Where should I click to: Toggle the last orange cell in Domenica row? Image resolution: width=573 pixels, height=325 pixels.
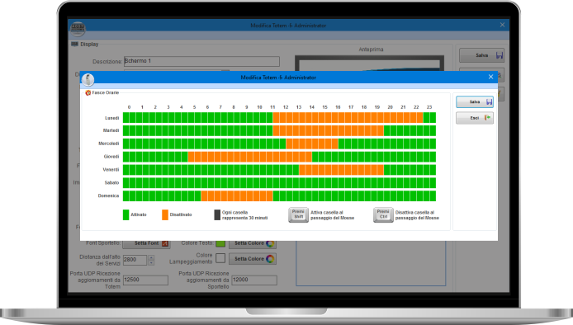270,196
